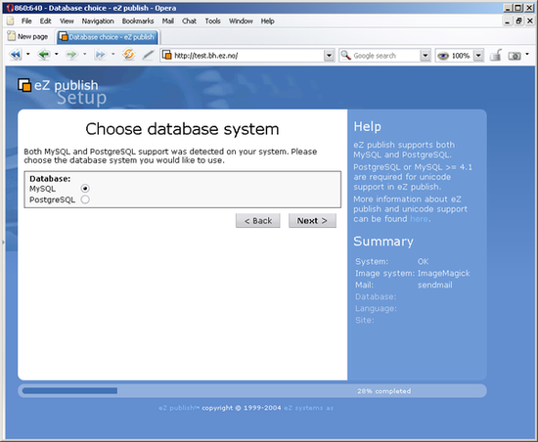538x442 pixels.
Task: Select the MySQL radio button
Action: coord(85,189)
